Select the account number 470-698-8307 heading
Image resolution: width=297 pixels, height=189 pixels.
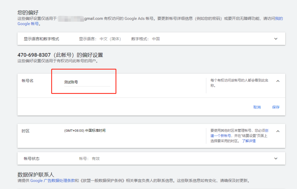[33, 55]
